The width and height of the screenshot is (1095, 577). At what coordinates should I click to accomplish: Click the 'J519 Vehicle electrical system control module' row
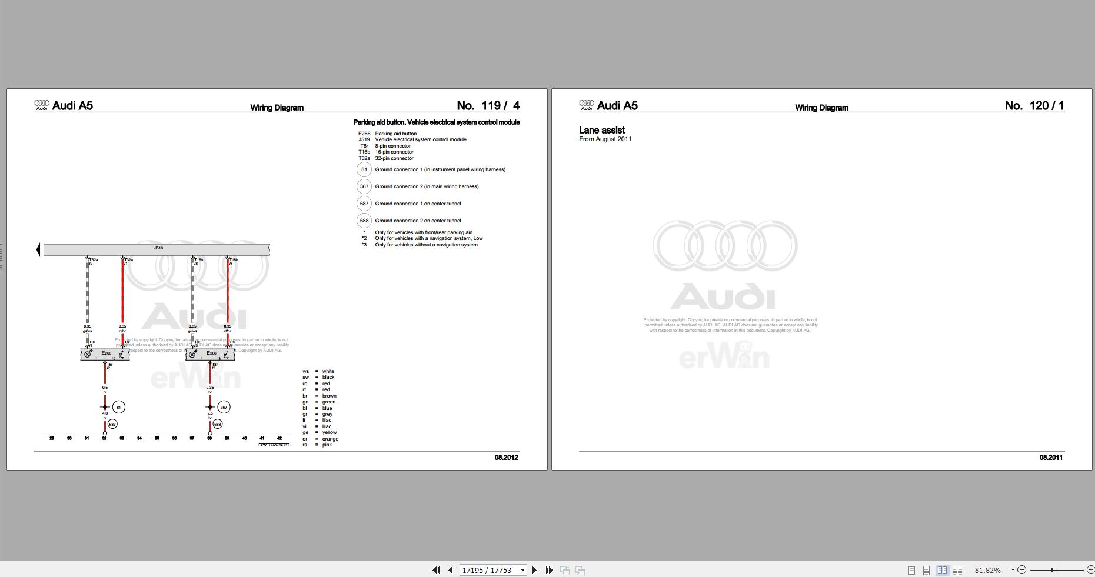[x=412, y=139]
